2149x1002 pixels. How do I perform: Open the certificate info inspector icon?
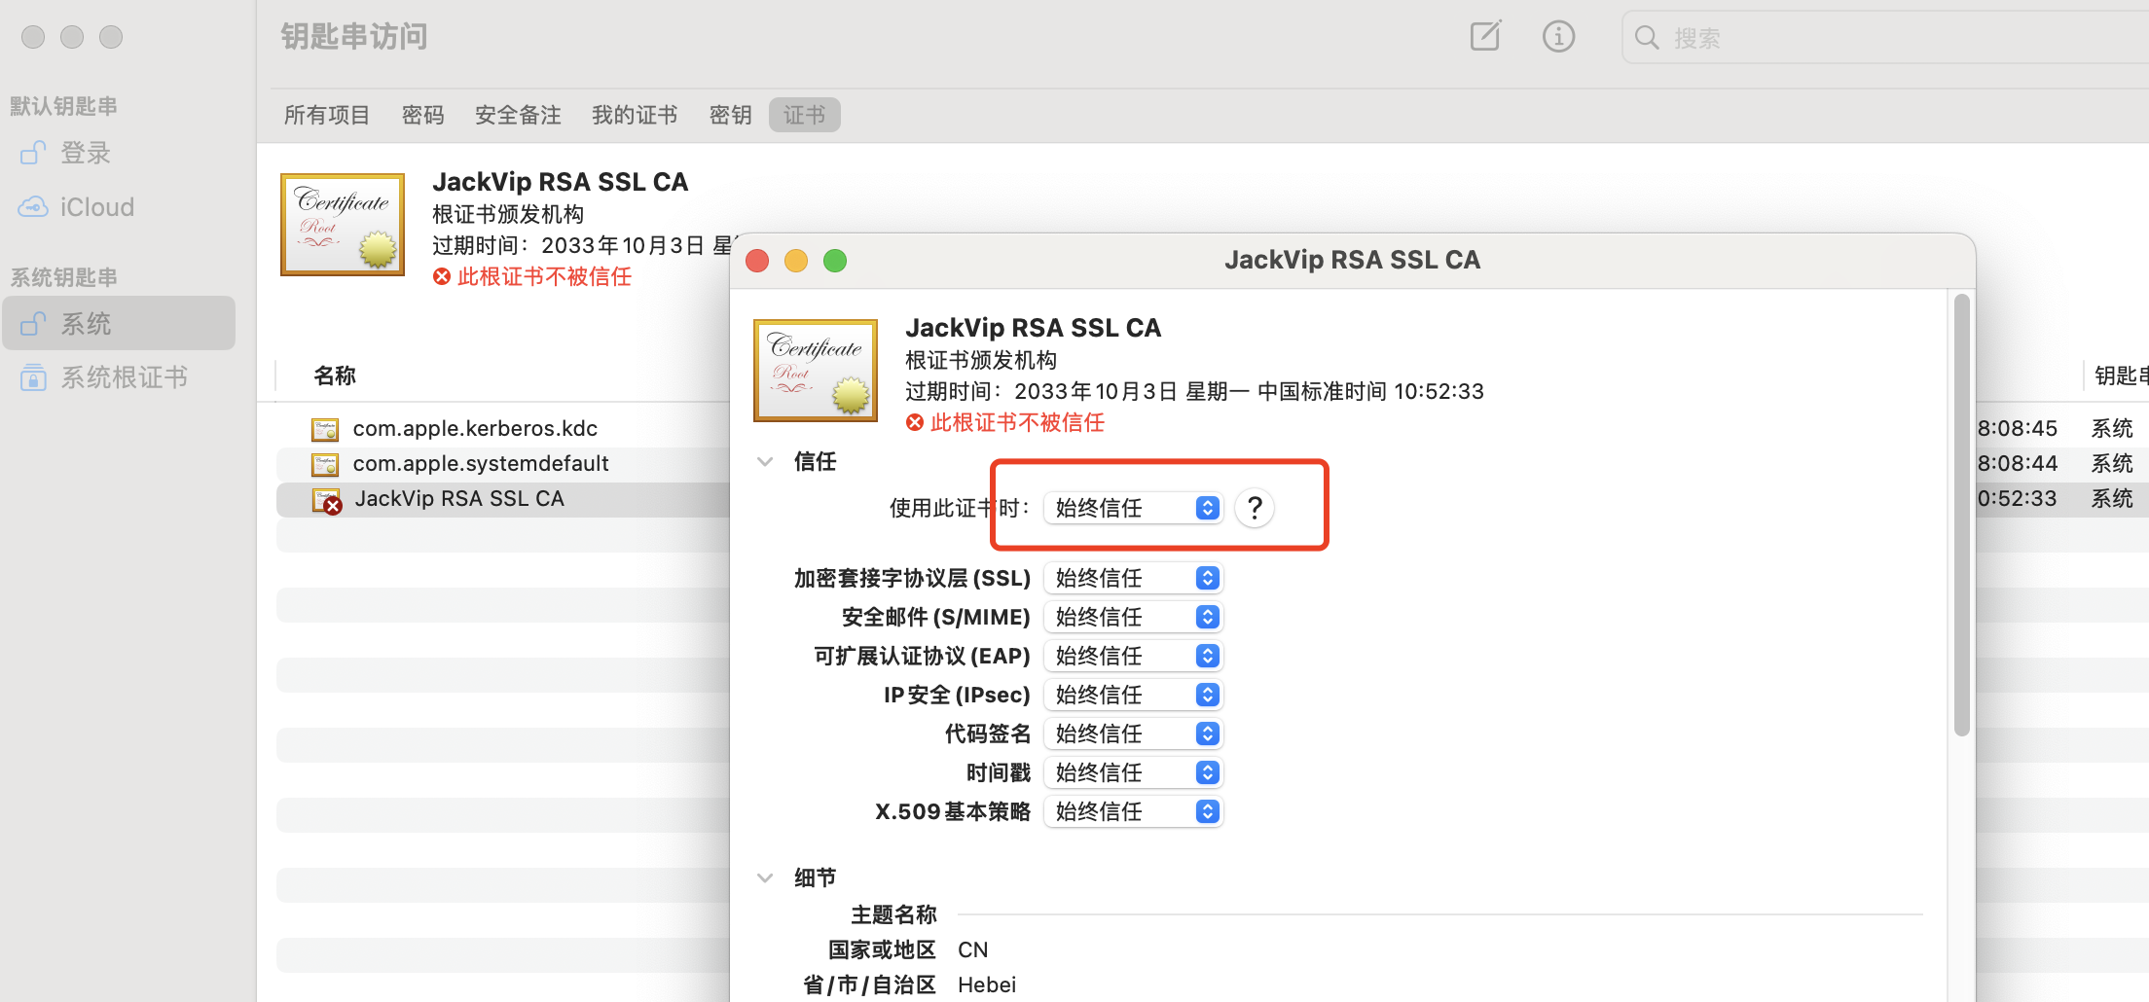(1558, 36)
